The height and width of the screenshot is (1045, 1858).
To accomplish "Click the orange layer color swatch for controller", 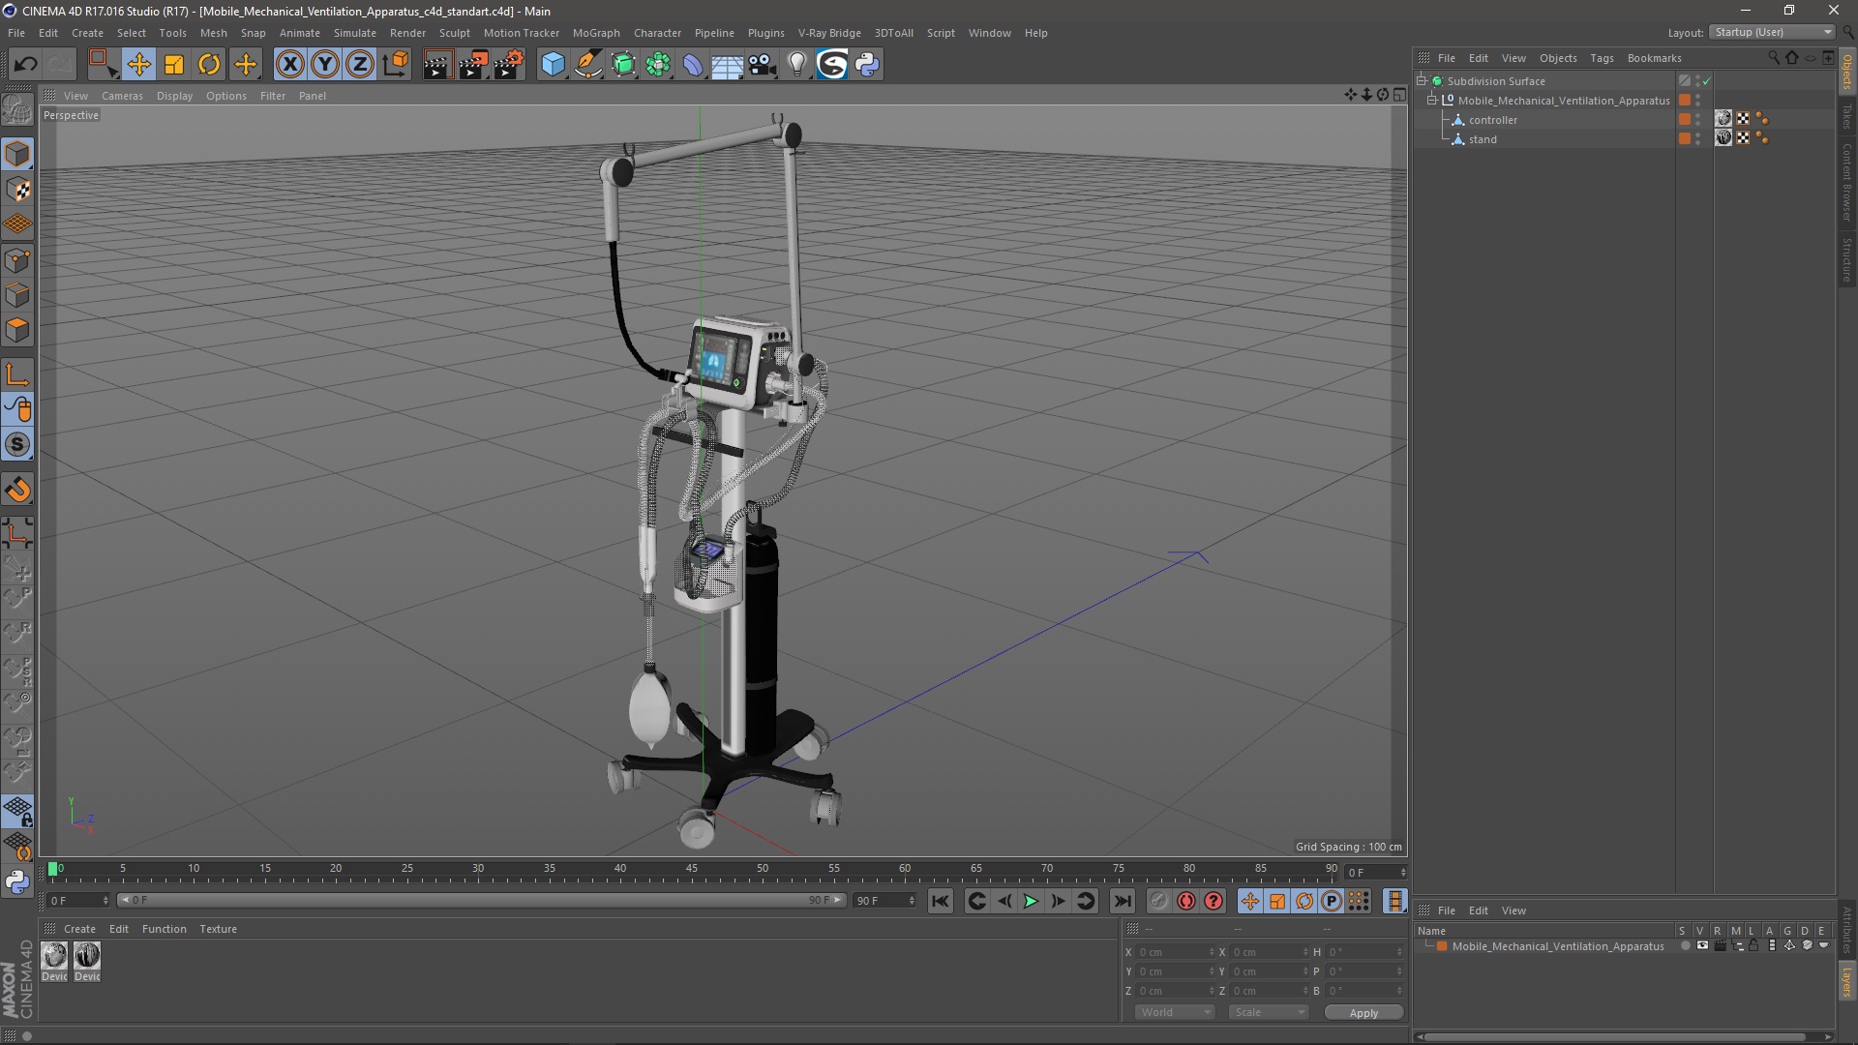I will pos(1685,119).
